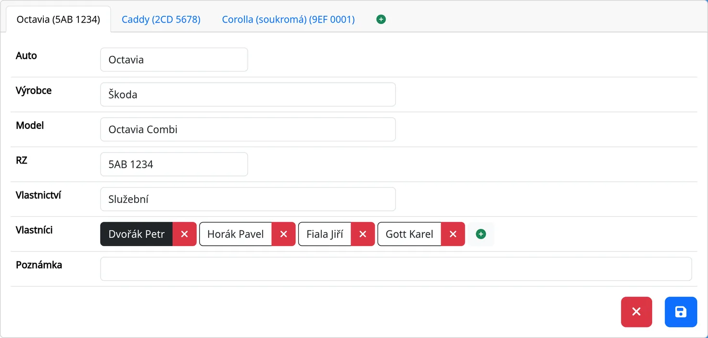Cancel the form with the red X button
708x338 pixels.
[636, 312]
